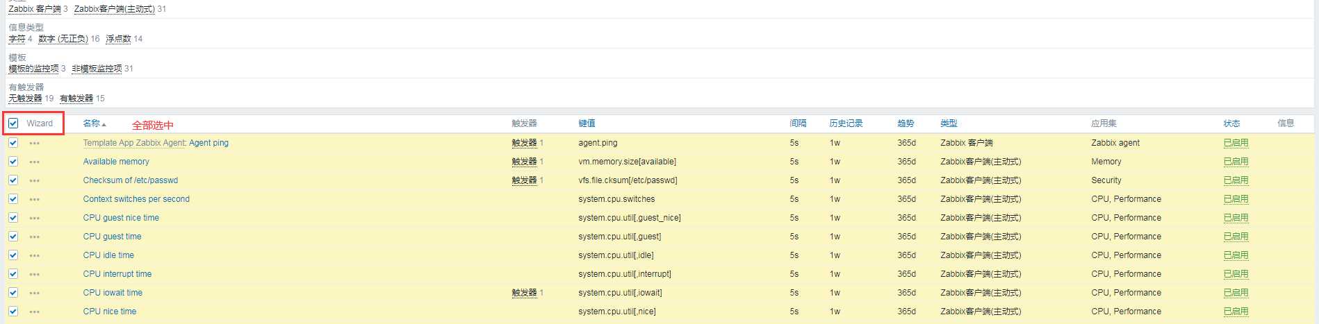Toggle 已启用 status of Agent ping
This screenshot has width=1319, height=324.
click(x=1236, y=143)
